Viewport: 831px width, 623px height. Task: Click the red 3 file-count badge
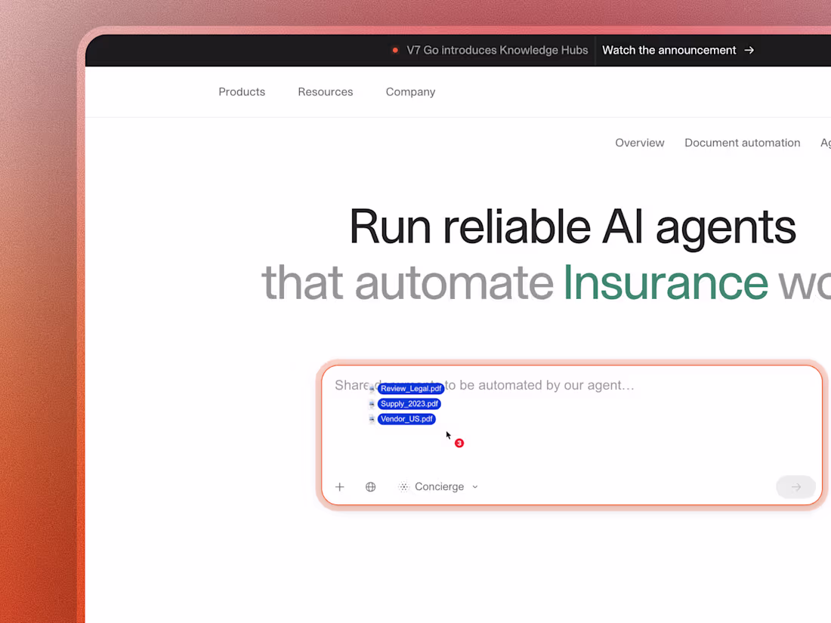(x=459, y=443)
